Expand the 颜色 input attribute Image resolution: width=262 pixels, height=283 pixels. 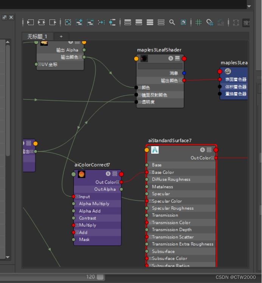click(140, 88)
